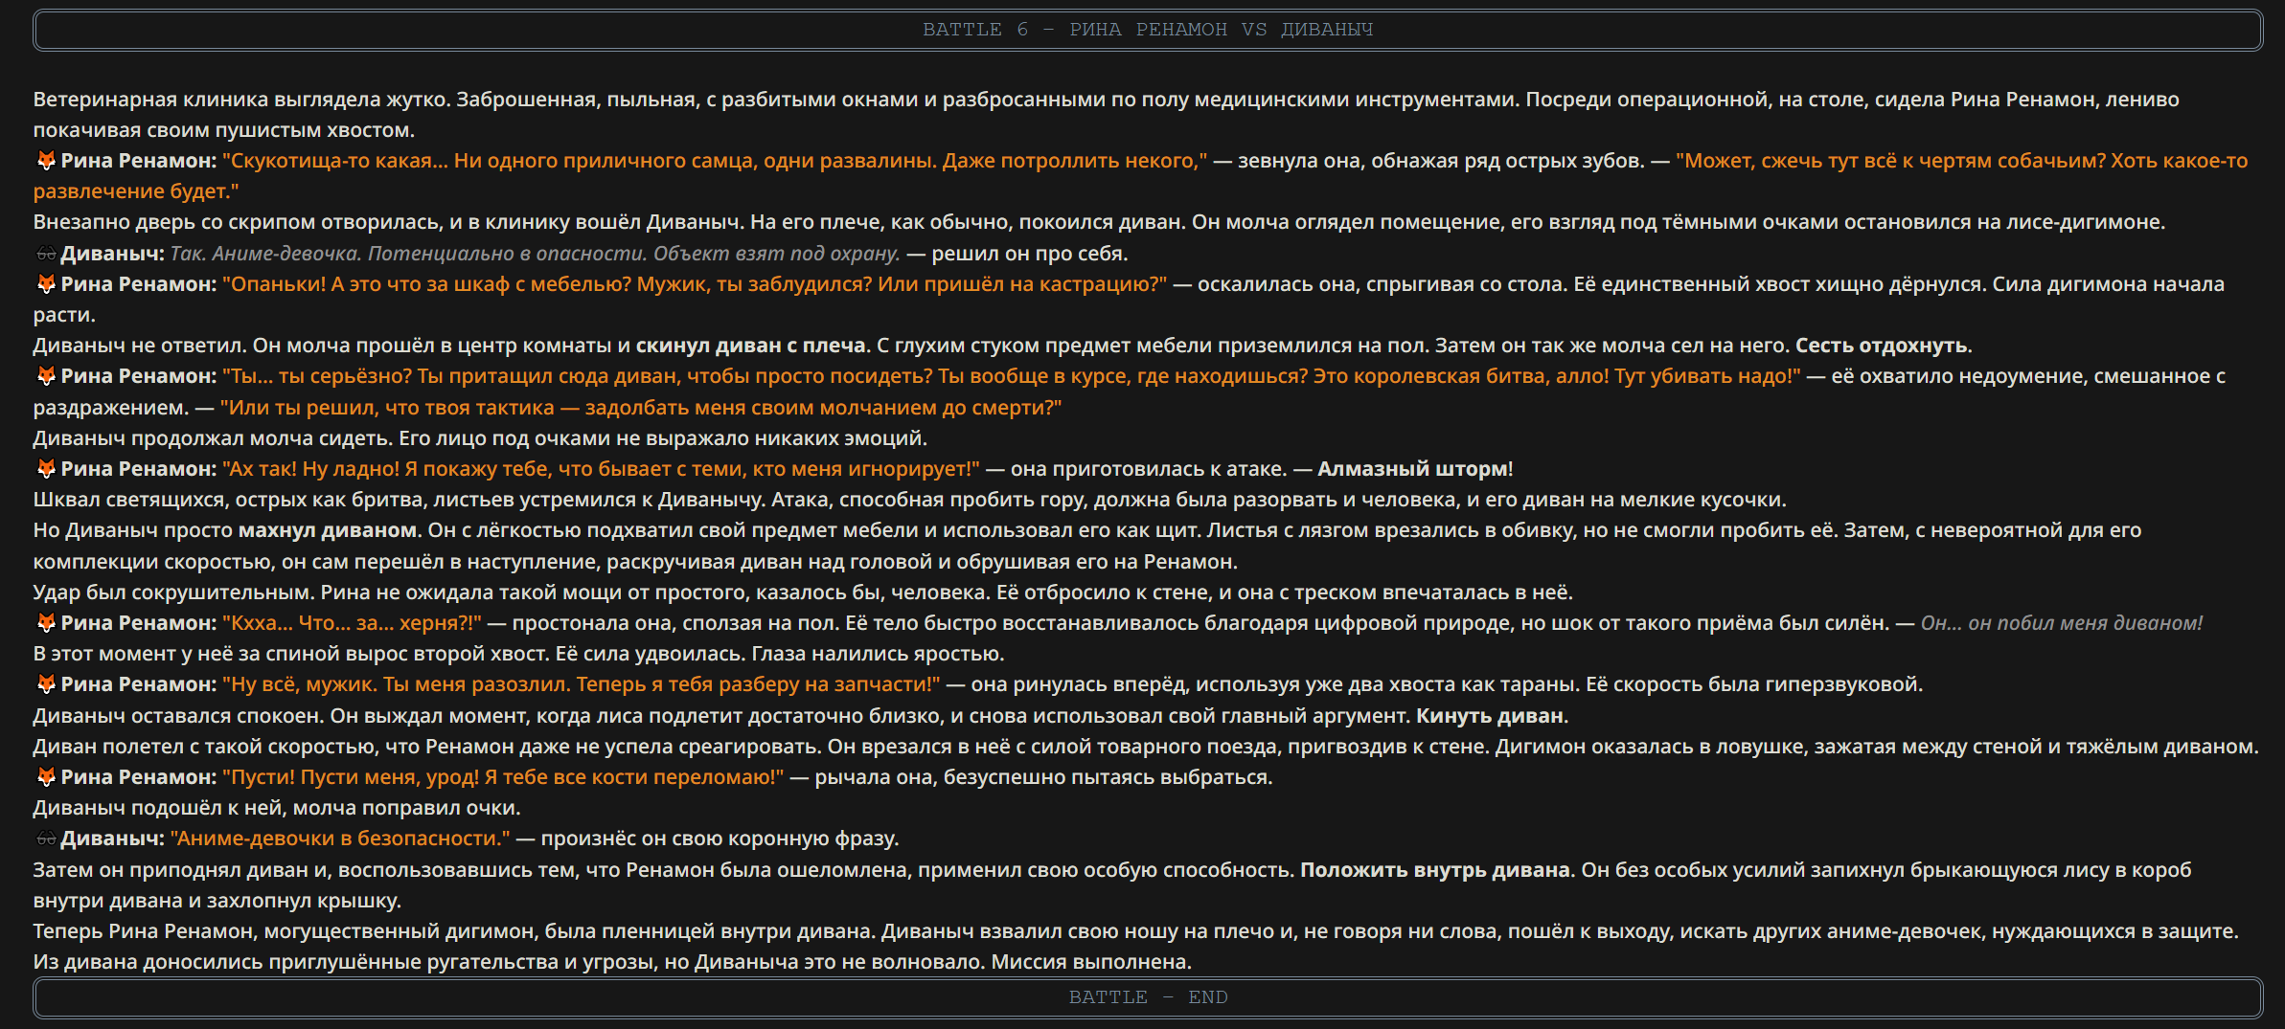The width and height of the screenshot is (2285, 1029).
Task: Click speaker name "Диваныч:" before "Так. Аниме-девочка."
Action: coord(113,254)
